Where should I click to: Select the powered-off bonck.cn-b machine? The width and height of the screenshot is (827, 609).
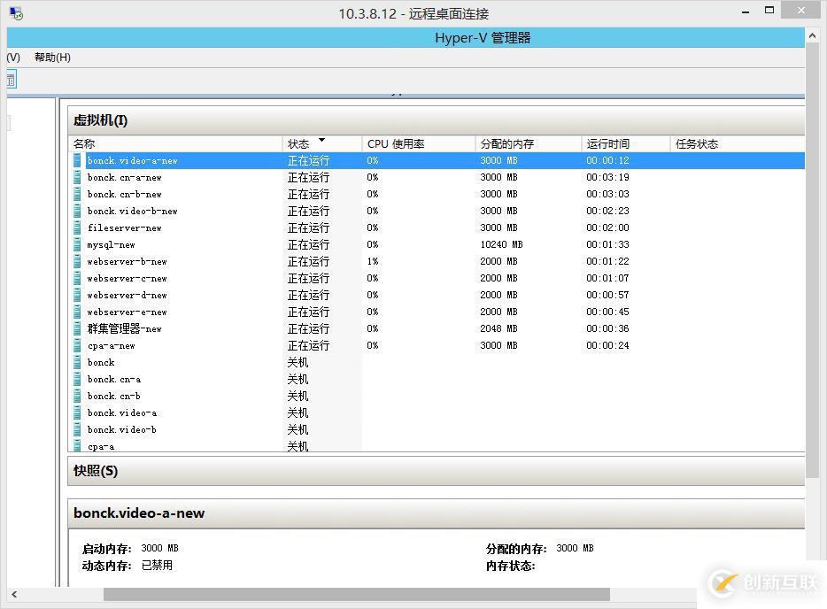(x=437, y=397)
